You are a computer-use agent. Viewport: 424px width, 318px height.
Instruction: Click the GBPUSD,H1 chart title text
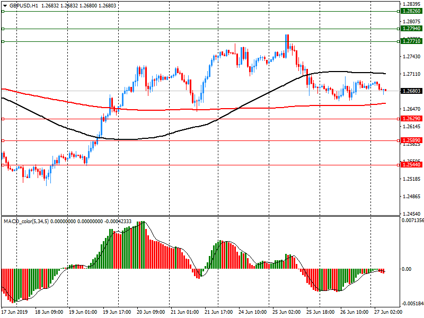click(x=24, y=6)
